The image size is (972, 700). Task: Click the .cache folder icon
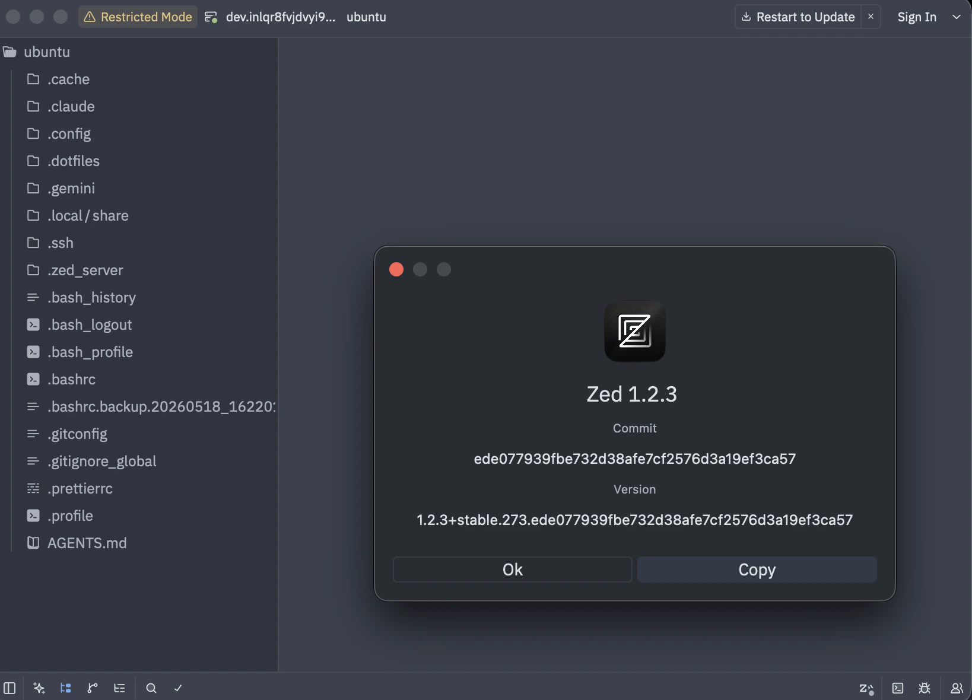coord(33,79)
